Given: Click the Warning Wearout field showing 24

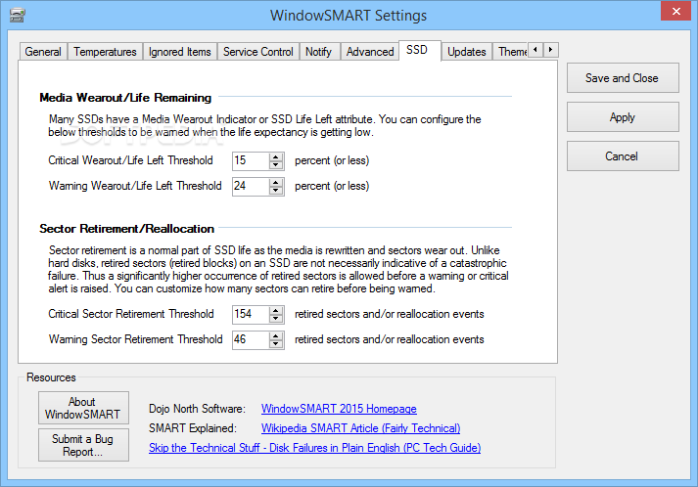Looking at the screenshot, I should tap(251, 186).
